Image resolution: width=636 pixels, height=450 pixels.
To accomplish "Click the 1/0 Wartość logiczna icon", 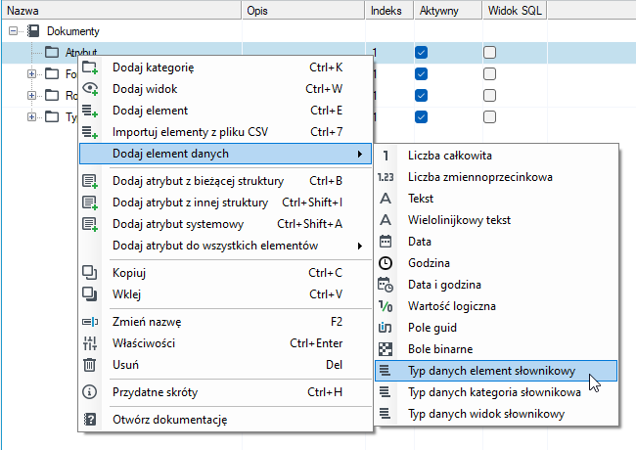I will (x=386, y=306).
